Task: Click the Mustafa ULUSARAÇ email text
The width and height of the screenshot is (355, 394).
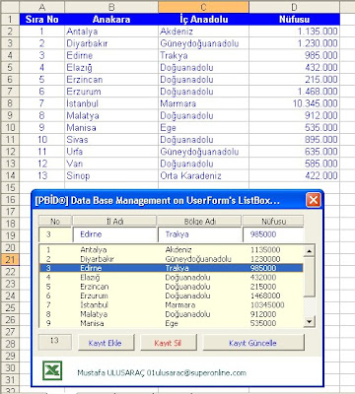Action: point(162,372)
